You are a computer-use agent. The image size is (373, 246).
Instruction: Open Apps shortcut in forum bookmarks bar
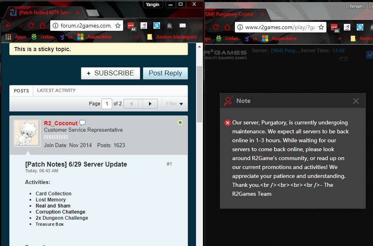(x=16, y=37)
